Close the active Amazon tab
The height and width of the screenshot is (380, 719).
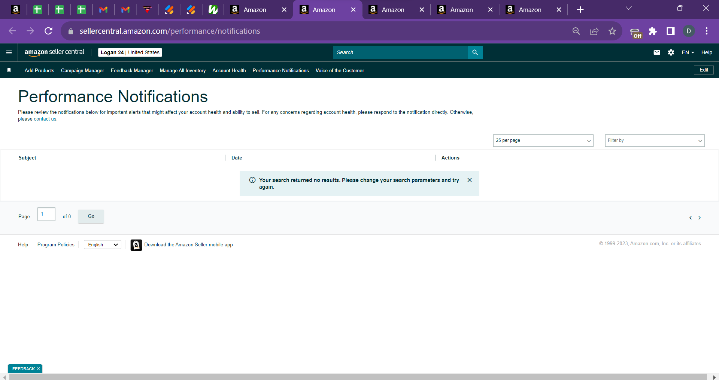353,10
